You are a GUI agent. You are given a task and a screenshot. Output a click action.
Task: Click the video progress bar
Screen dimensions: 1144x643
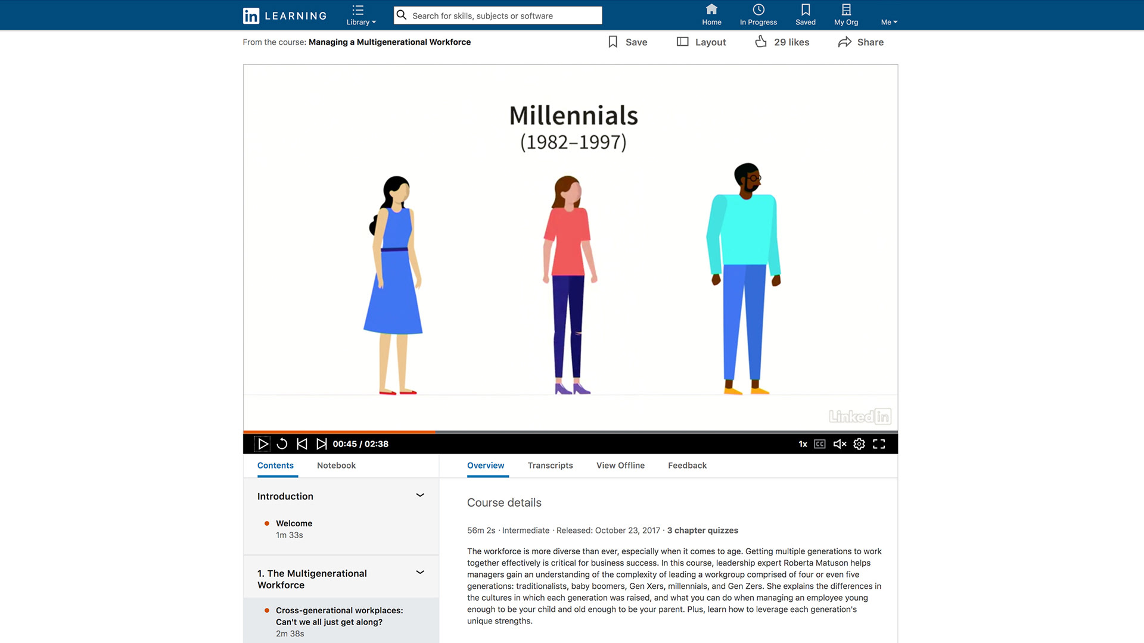coord(570,432)
